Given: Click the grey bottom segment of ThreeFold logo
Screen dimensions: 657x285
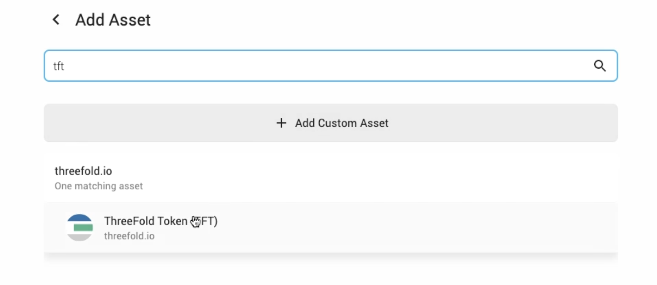Looking at the screenshot, I should 80,237.
